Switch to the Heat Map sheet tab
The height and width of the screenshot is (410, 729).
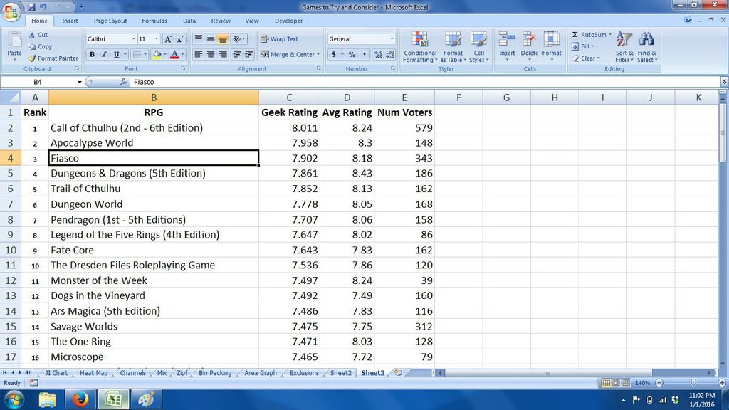(93, 372)
